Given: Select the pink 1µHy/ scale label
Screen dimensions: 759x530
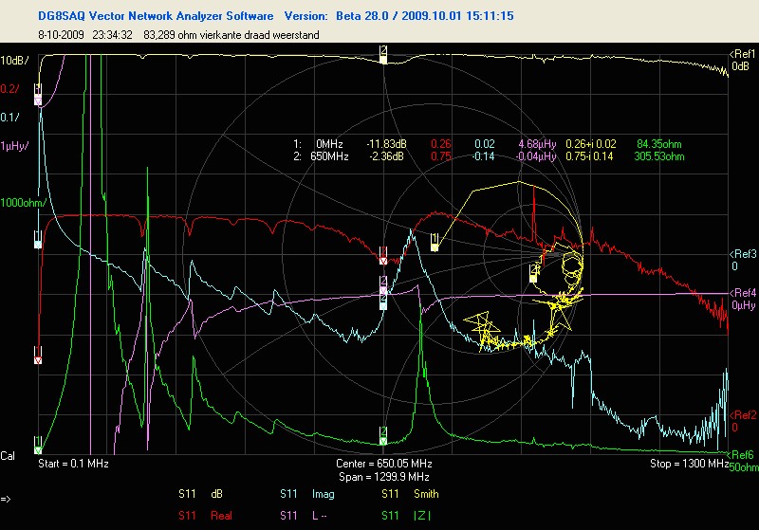Looking at the screenshot, I should 14,146.
